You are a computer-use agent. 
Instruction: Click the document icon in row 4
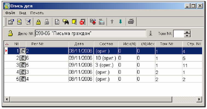(x=23, y=72)
